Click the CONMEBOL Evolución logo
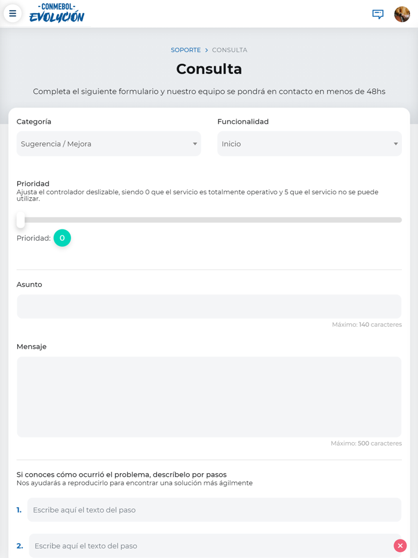Screen dimensions: 418x558 pos(57,13)
